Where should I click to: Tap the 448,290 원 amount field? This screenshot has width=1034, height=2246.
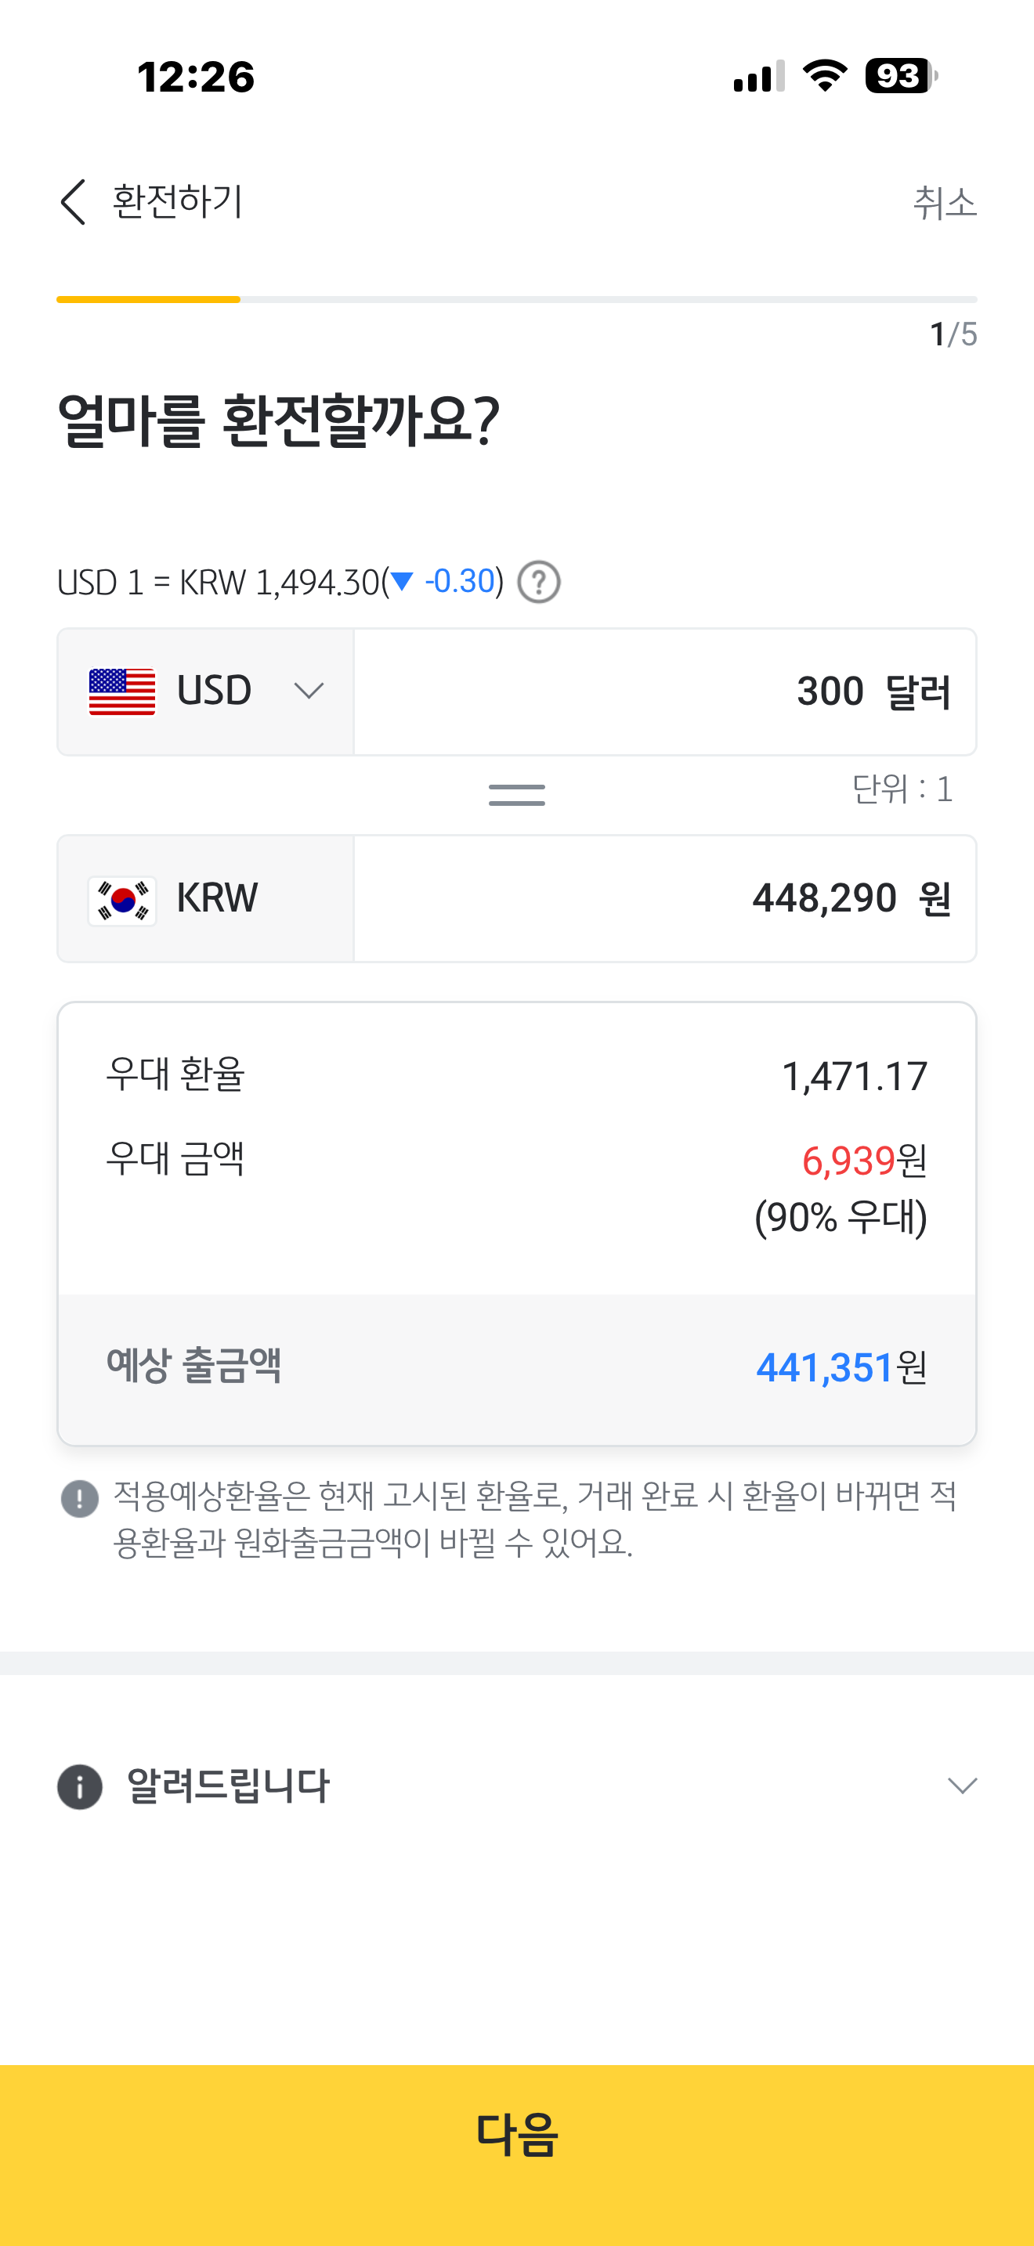click(x=664, y=899)
